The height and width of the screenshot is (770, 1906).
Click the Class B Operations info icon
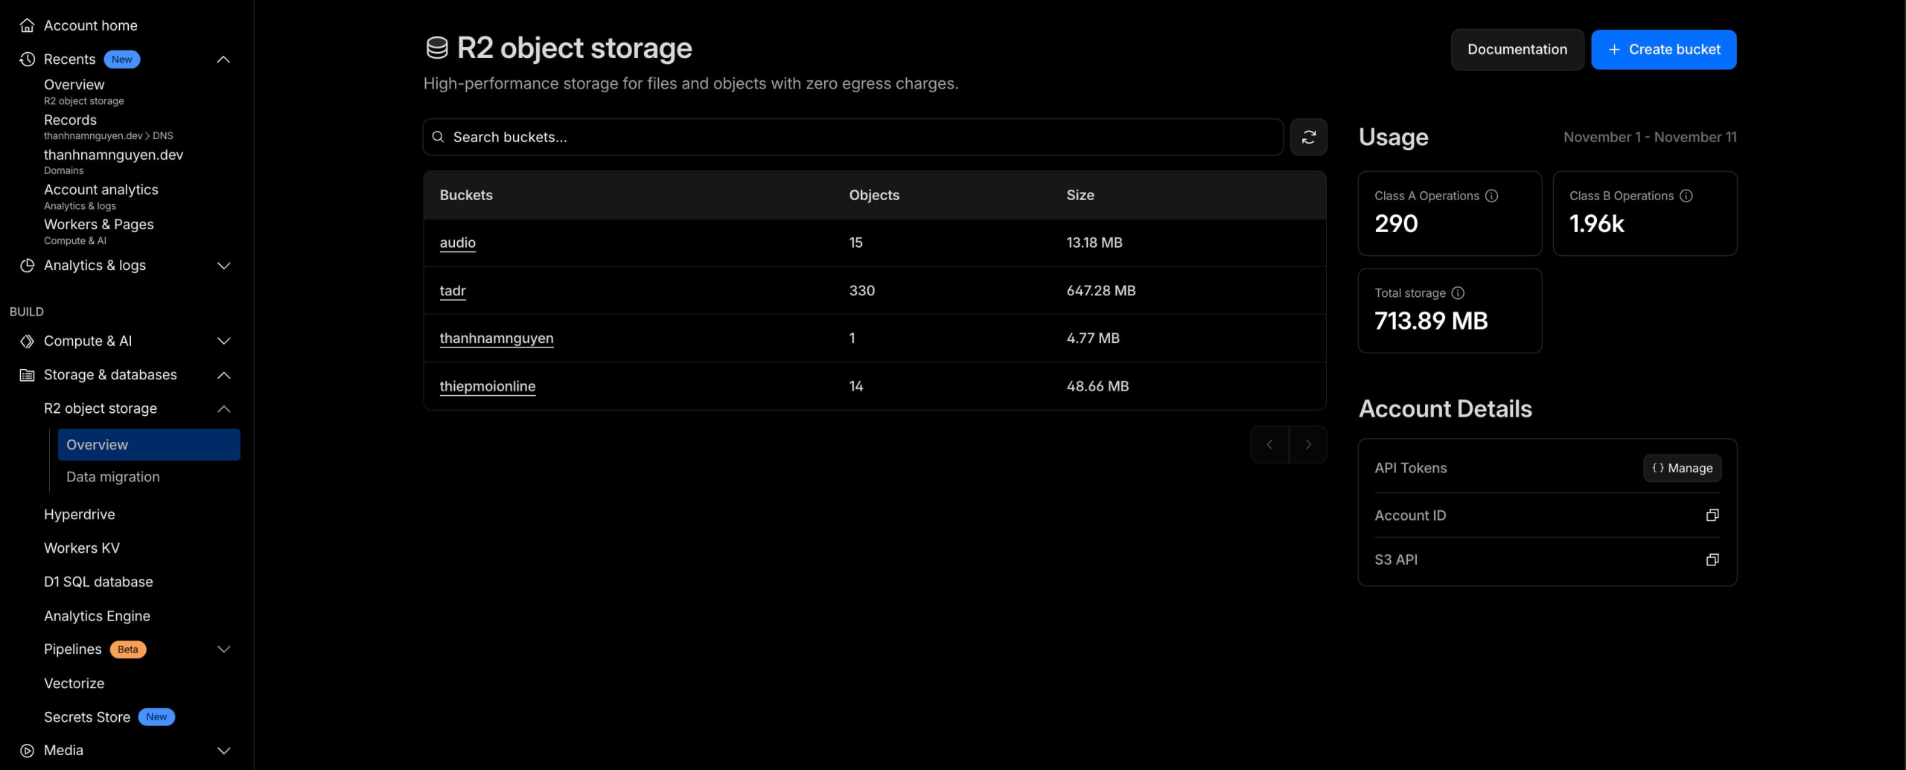coord(1686,196)
